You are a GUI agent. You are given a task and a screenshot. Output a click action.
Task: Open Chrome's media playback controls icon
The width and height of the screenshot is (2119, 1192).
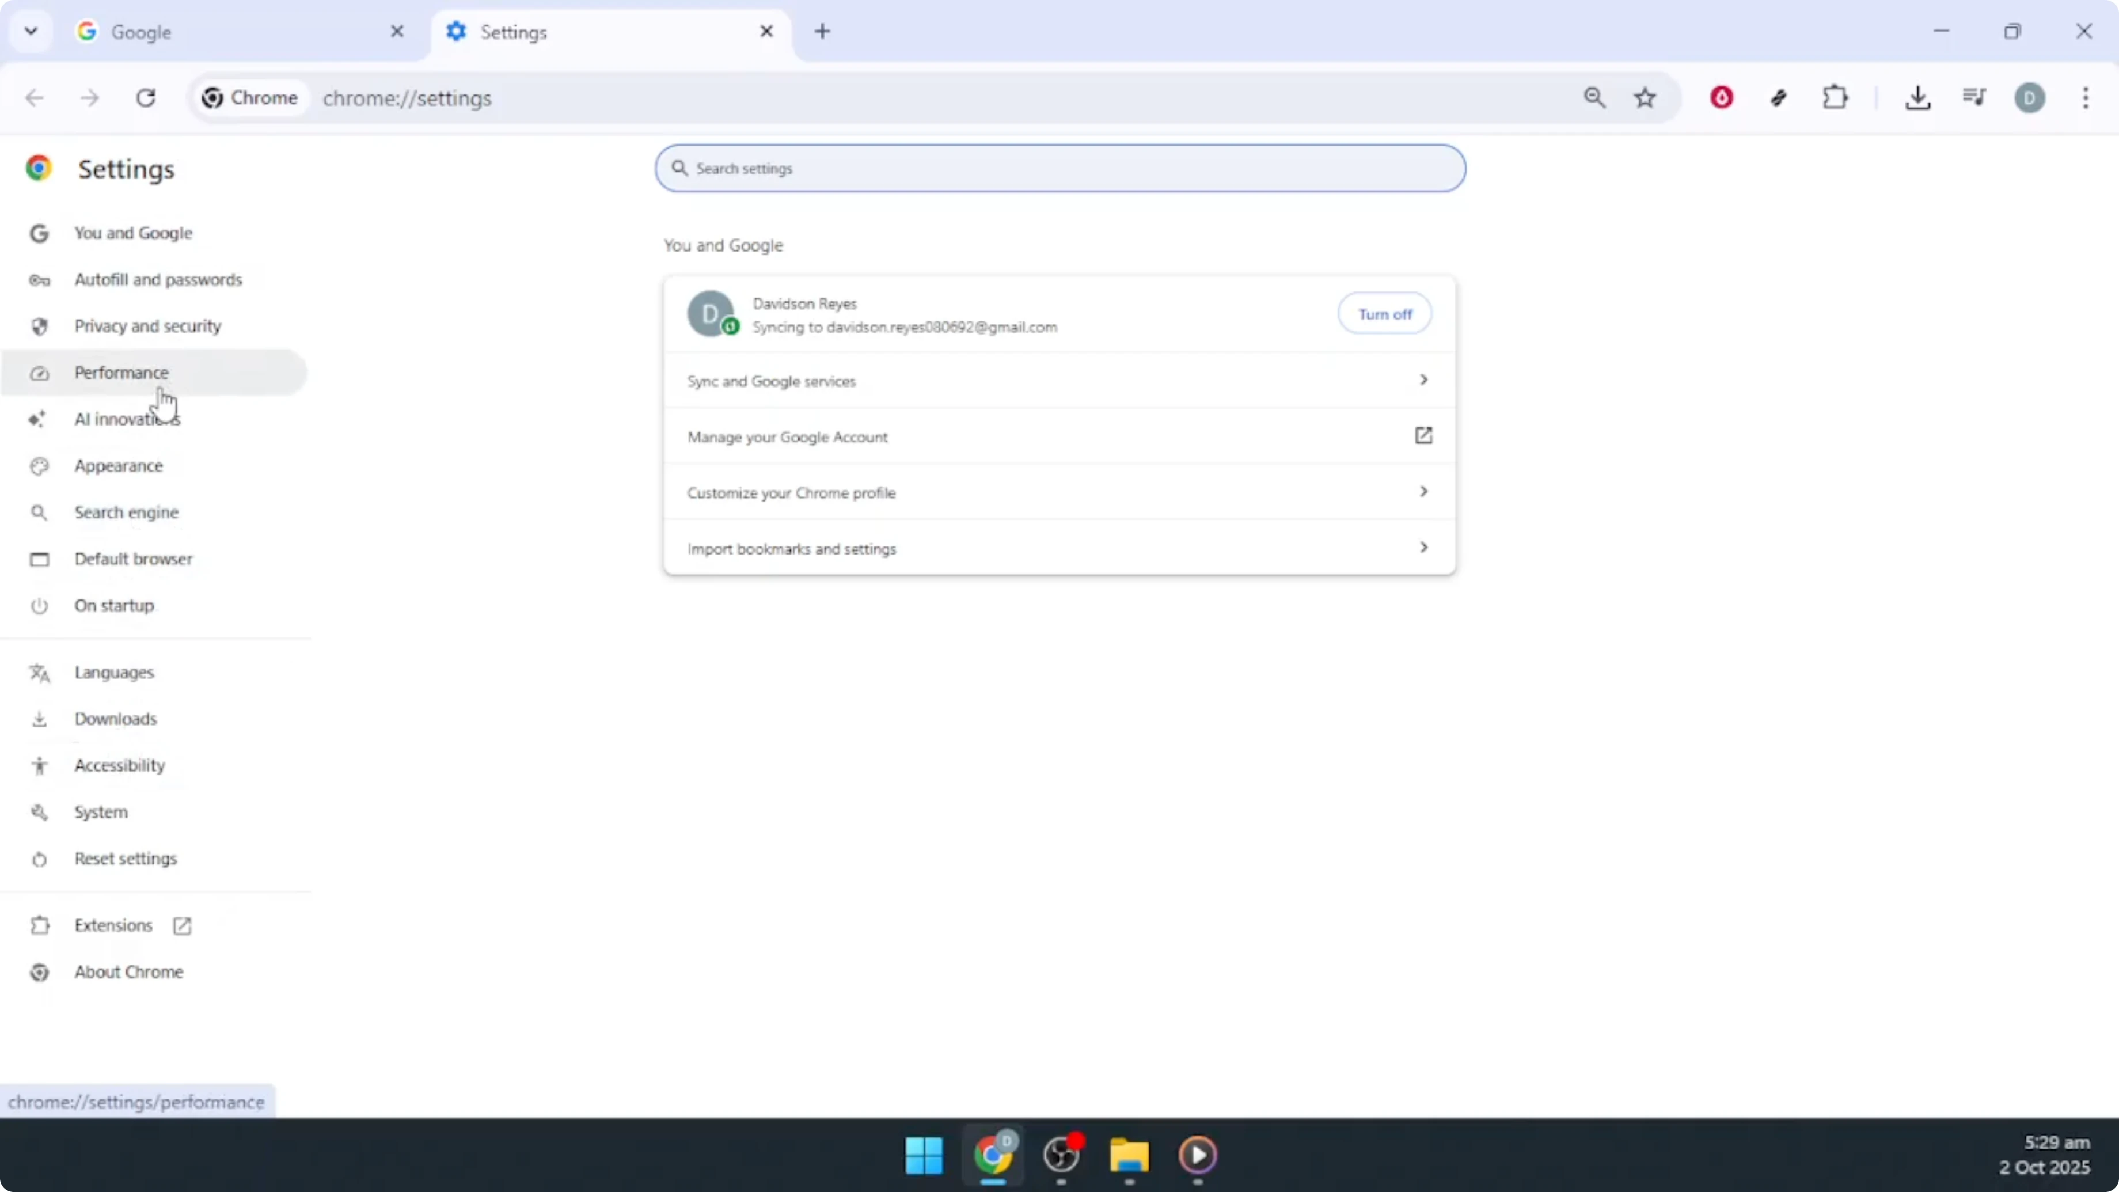(x=1974, y=98)
